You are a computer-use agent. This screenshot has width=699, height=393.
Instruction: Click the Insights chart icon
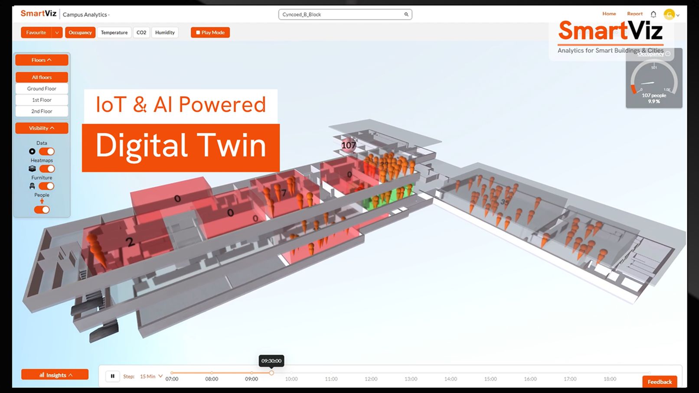(x=42, y=374)
